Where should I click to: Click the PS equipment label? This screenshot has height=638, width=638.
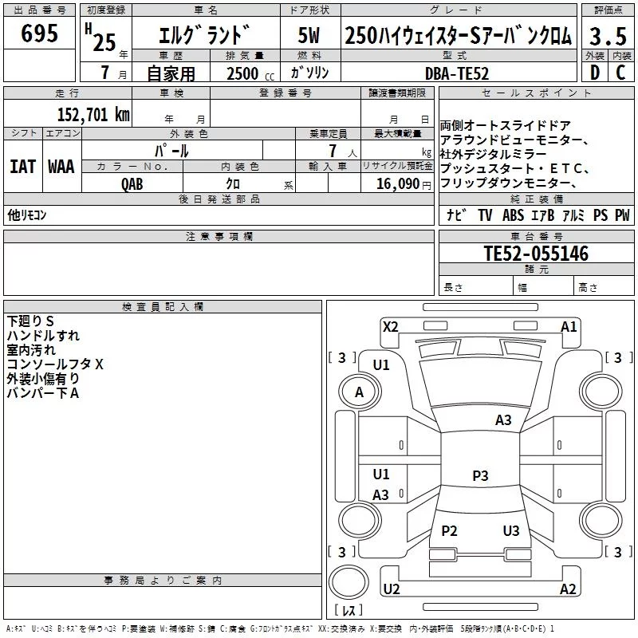tap(601, 215)
